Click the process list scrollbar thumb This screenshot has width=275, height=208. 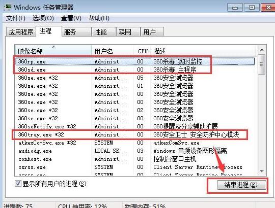click(x=262, y=64)
